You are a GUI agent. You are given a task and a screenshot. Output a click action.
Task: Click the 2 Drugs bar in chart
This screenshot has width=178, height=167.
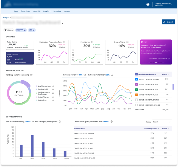coord(32,146)
